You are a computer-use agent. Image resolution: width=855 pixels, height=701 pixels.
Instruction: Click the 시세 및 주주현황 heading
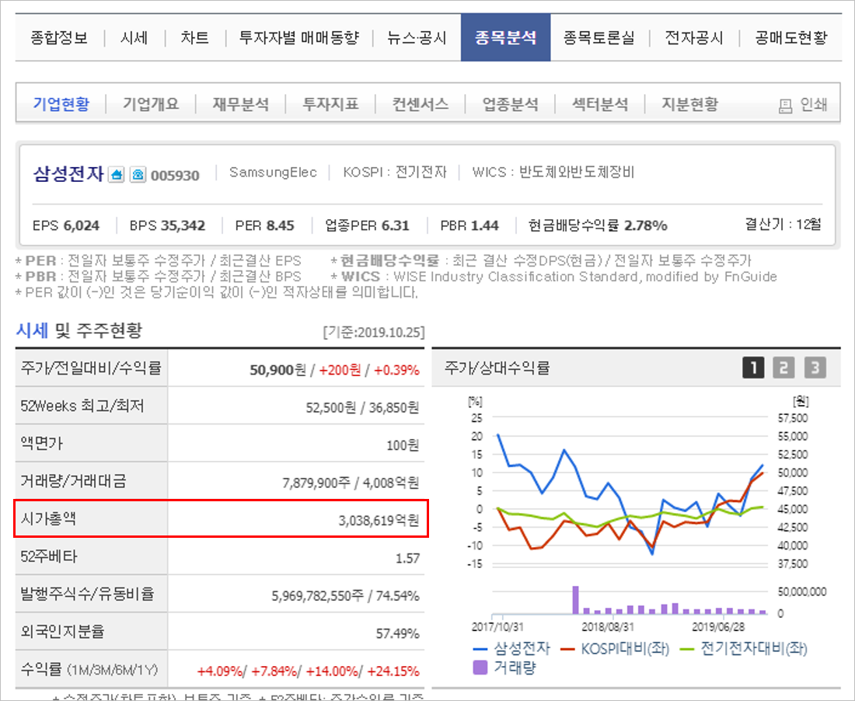[x=79, y=330]
